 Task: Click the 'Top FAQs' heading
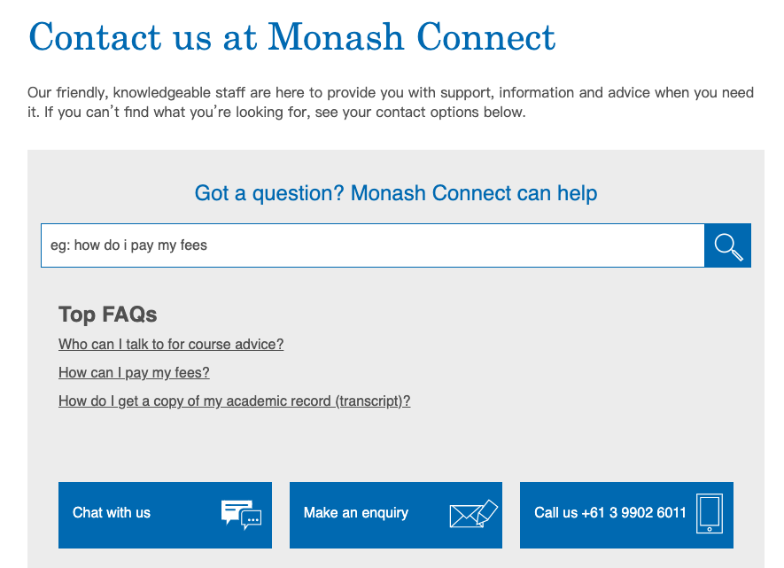(107, 315)
